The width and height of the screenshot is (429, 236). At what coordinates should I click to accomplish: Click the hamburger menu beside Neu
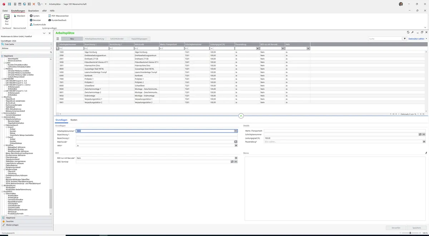click(x=58, y=39)
